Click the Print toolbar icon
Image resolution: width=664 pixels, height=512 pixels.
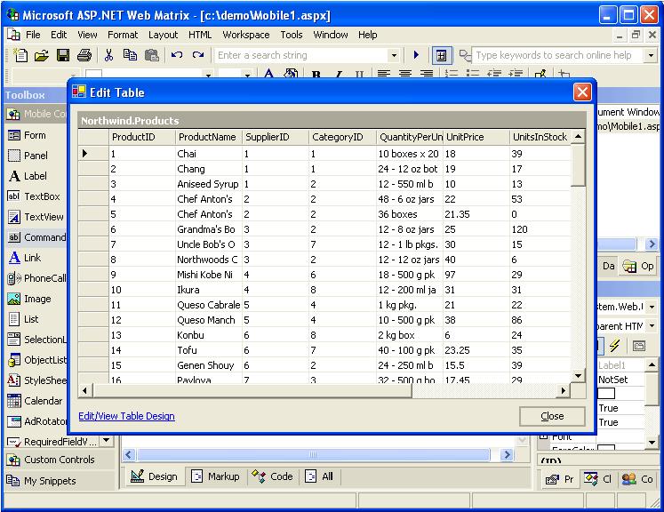pos(84,55)
